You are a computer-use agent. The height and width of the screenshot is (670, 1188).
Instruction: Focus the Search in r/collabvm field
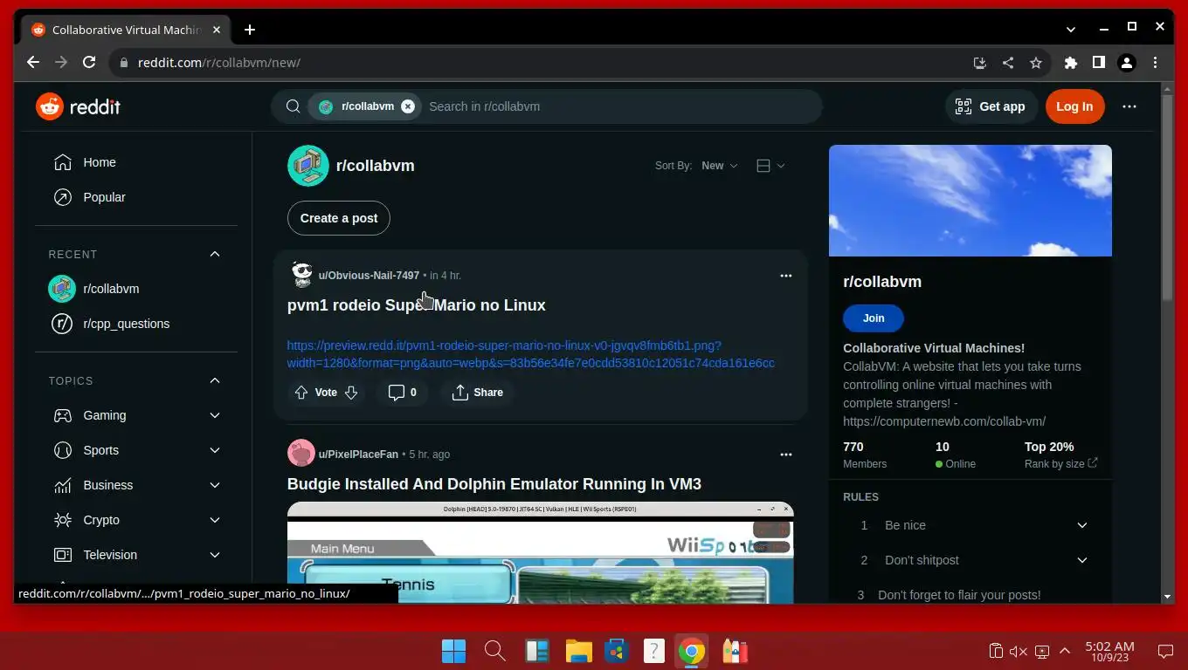620,106
